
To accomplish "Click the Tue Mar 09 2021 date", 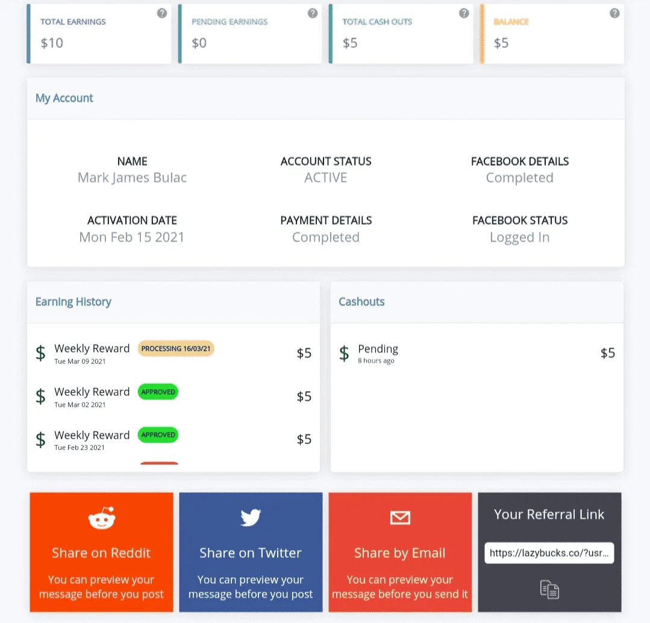I will (80, 362).
